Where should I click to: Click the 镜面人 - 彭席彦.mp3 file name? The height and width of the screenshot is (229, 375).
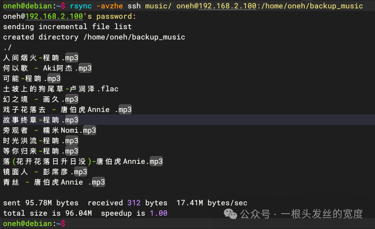[45, 172]
